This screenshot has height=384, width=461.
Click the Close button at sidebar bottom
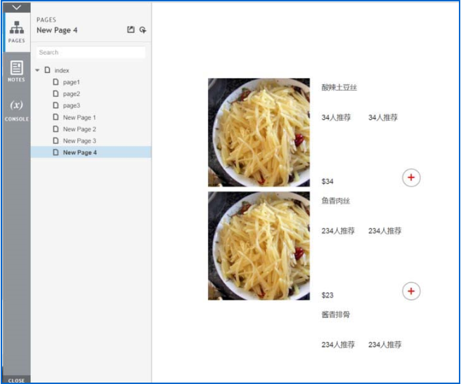pyautogui.click(x=16, y=380)
